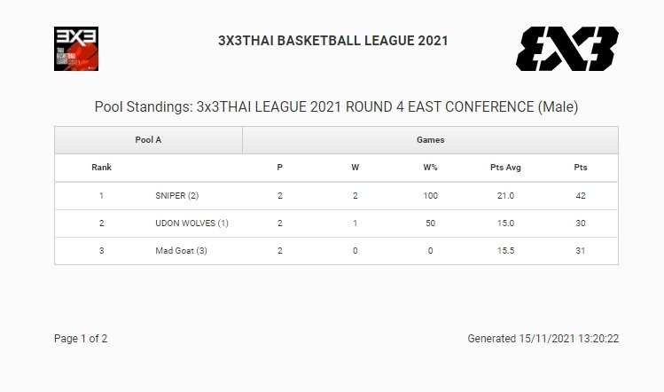Click the W% column header

click(430, 168)
